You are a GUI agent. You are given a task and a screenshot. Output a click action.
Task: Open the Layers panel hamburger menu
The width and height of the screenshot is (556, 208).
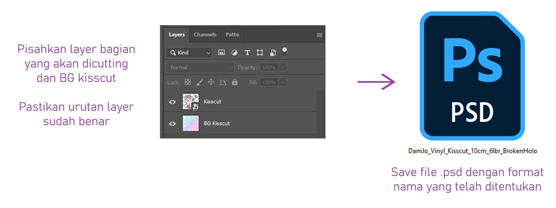click(320, 35)
